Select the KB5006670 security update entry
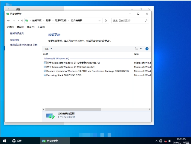 72,63
